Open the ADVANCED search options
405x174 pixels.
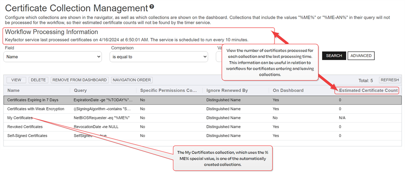pyautogui.click(x=361, y=56)
